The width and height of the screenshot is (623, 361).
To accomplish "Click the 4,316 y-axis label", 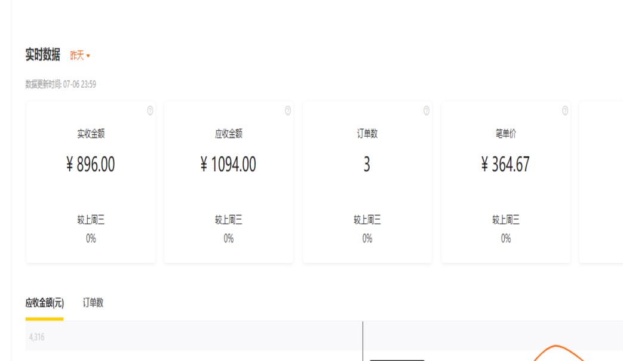I will coord(36,337).
